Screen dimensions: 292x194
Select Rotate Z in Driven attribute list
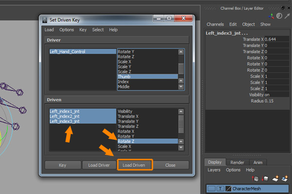click(x=147, y=141)
